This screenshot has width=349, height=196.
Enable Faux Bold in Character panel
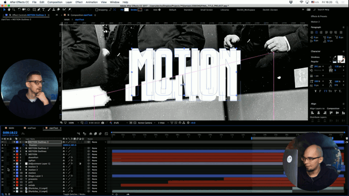pos(316,91)
